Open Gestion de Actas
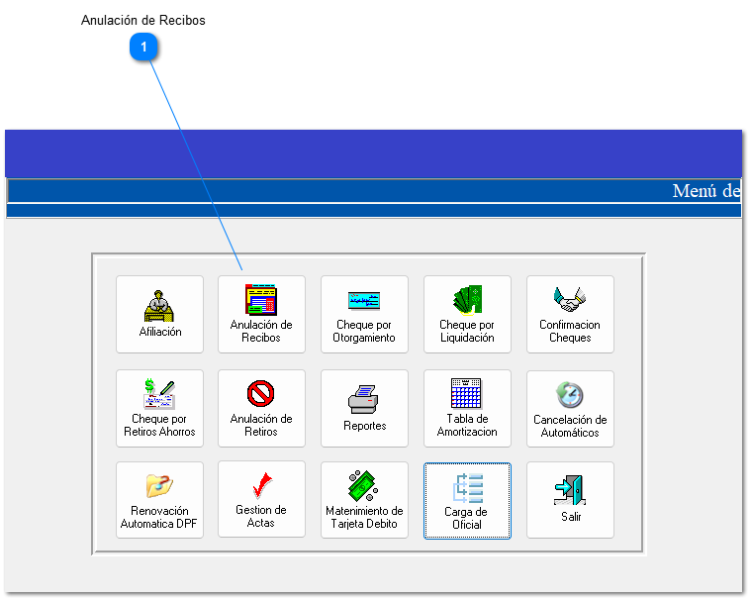The width and height of the screenshot is (751, 601). pyautogui.click(x=261, y=500)
